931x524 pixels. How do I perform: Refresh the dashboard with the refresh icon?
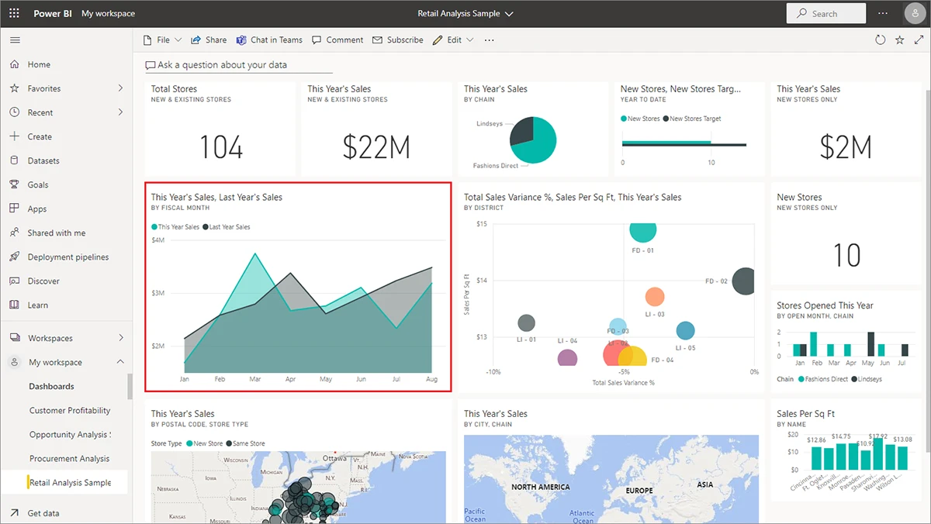pos(880,40)
